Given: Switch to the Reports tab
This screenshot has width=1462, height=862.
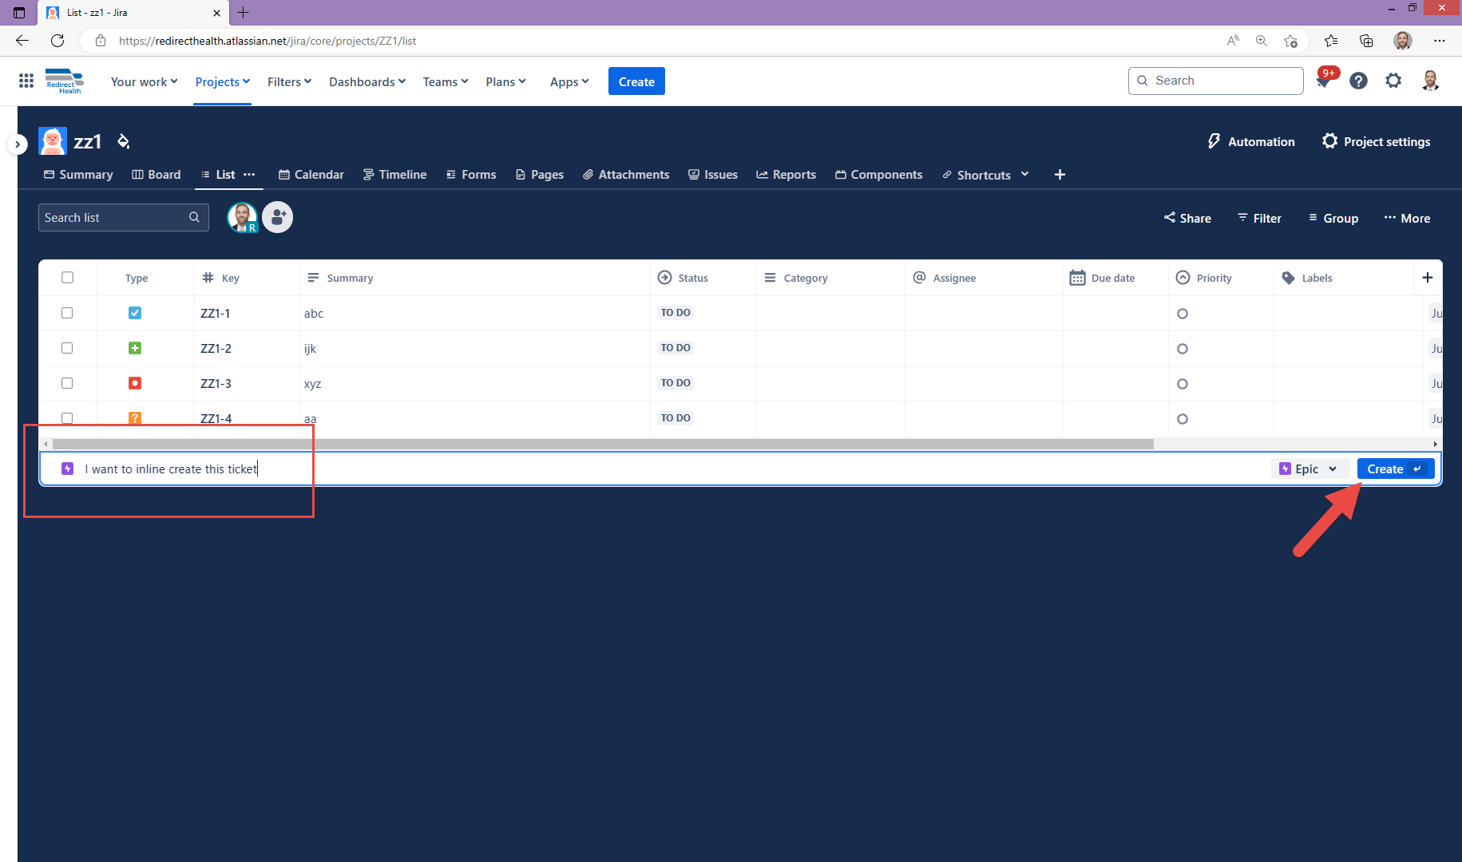Looking at the screenshot, I should click(x=786, y=175).
